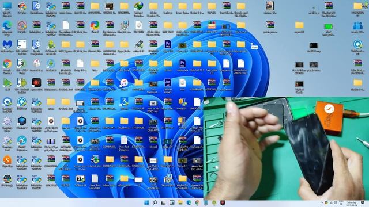This screenshot has width=369, height=207.
Task: Open the Comp 1_1 video file
Action: [x=182, y=160]
